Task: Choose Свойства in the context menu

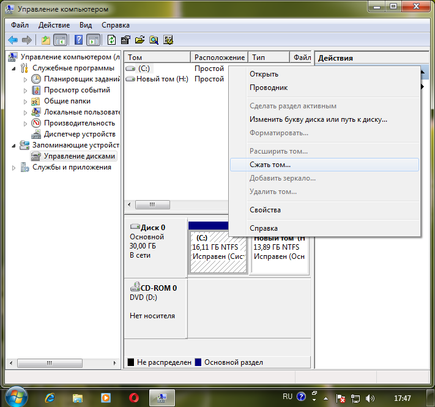Action: tap(324, 210)
